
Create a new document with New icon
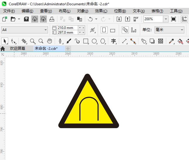tap(5, 19)
